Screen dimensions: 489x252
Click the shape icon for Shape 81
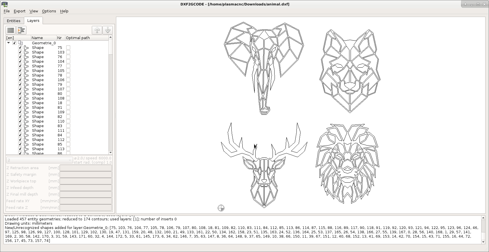click(x=26, y=107)
